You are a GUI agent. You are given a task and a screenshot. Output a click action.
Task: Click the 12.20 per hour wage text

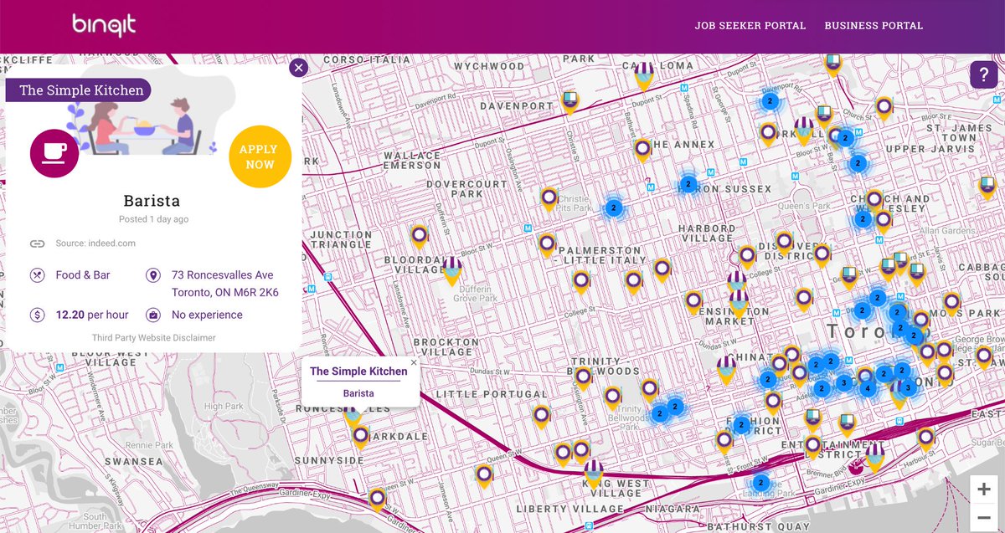pyautogui.click(x=90, y=315)
